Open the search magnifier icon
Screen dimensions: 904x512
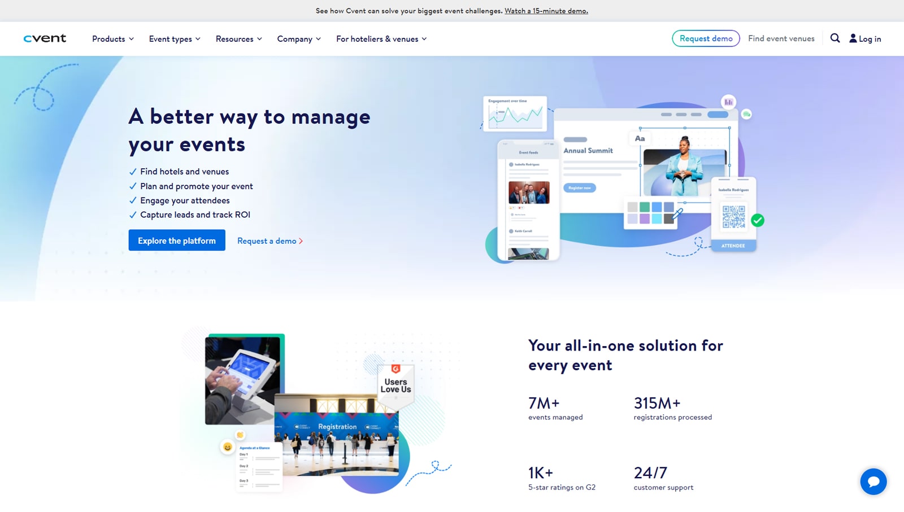tap(835, 38)
